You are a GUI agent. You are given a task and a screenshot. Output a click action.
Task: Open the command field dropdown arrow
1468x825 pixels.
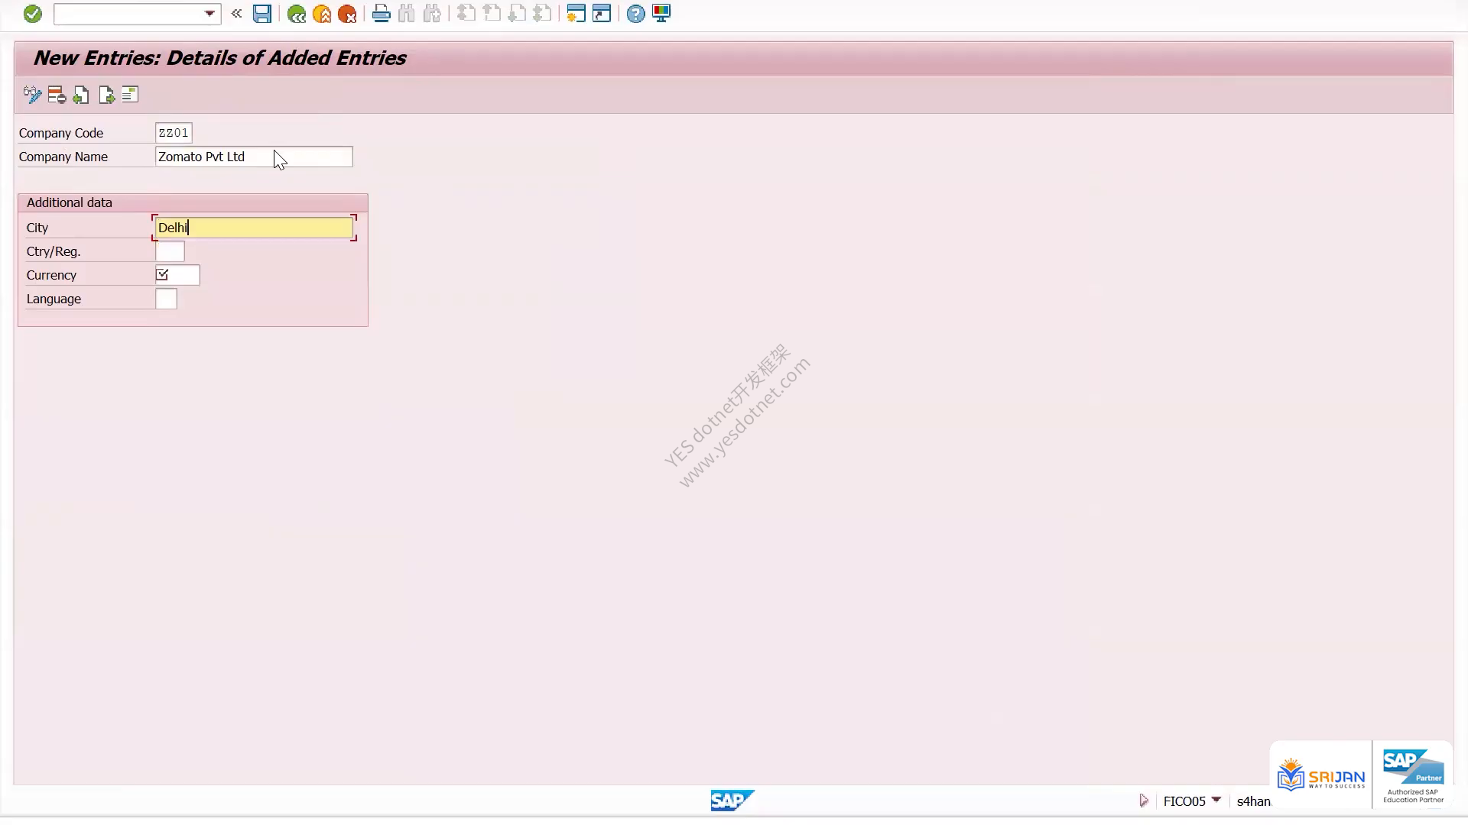pyautogui.click(x=209, y=14)
